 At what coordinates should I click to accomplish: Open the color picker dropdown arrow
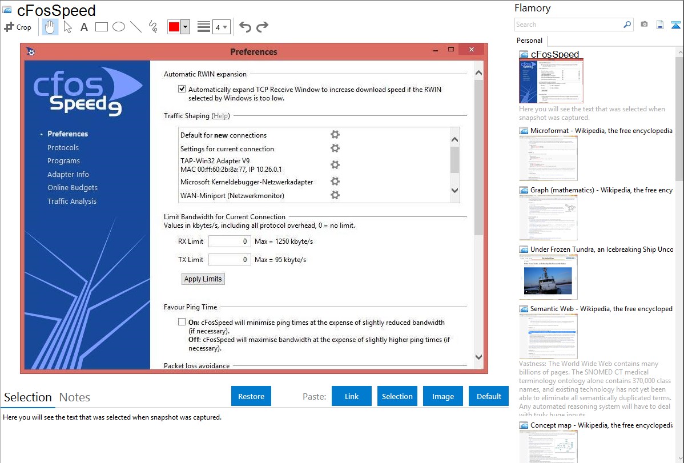point(186,27)
